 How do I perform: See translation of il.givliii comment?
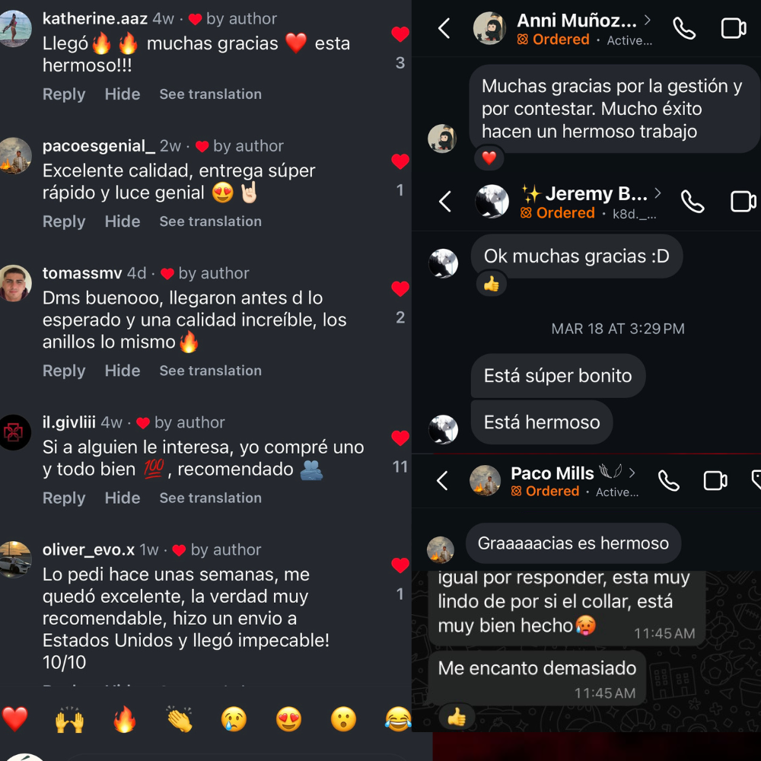coord(211,498)
